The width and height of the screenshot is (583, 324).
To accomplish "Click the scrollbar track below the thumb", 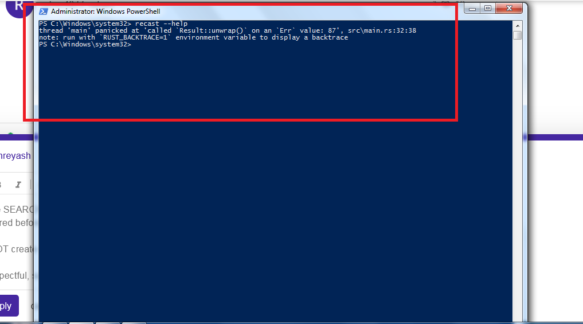I will pos(517,178).
